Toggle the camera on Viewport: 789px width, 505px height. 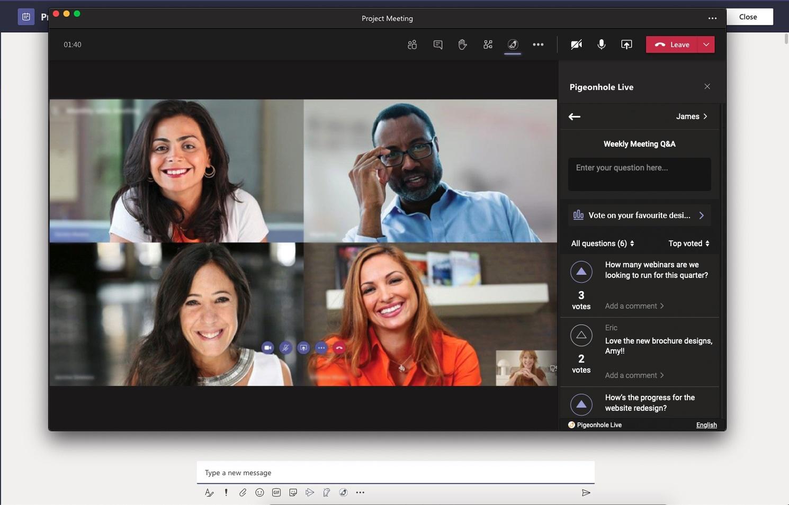[x=576, y=44]
